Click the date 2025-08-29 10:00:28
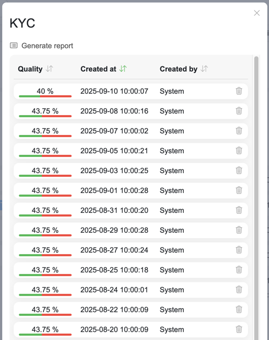Image resolution: width=269 pixels, height=340 pixels. (x=114, y=230)
